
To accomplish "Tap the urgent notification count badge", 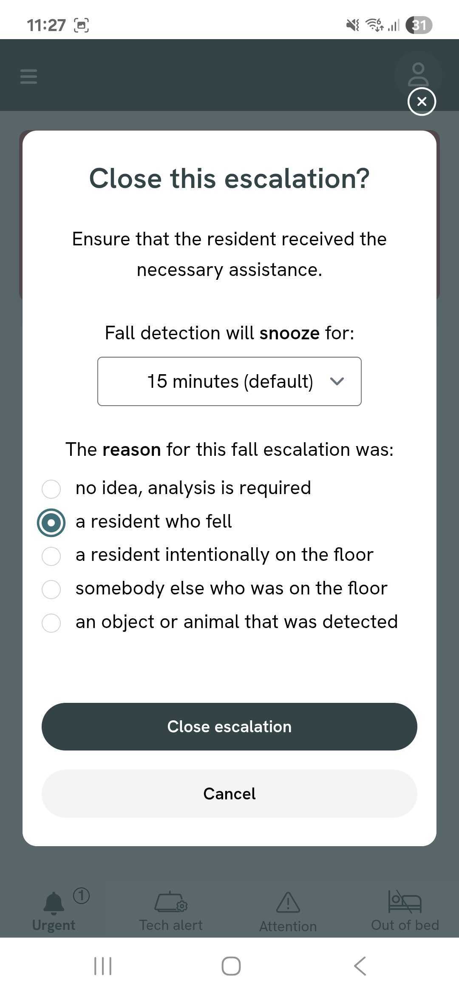I will (x=81, y=895).
